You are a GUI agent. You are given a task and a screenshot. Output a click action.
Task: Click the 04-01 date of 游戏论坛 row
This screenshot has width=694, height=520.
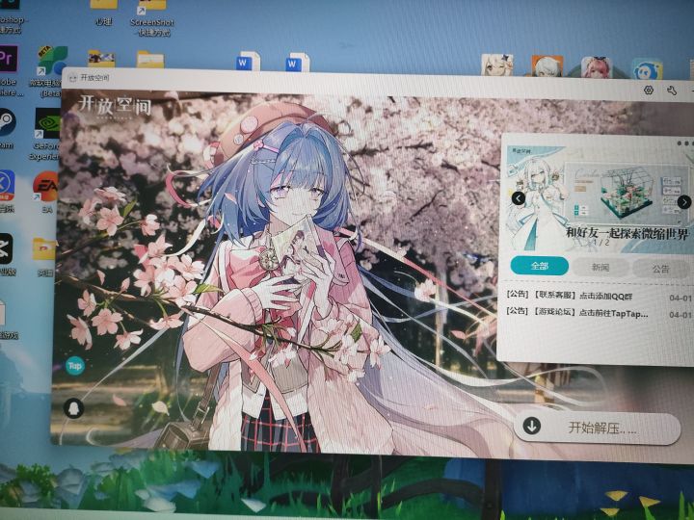[x=681, y=315]
